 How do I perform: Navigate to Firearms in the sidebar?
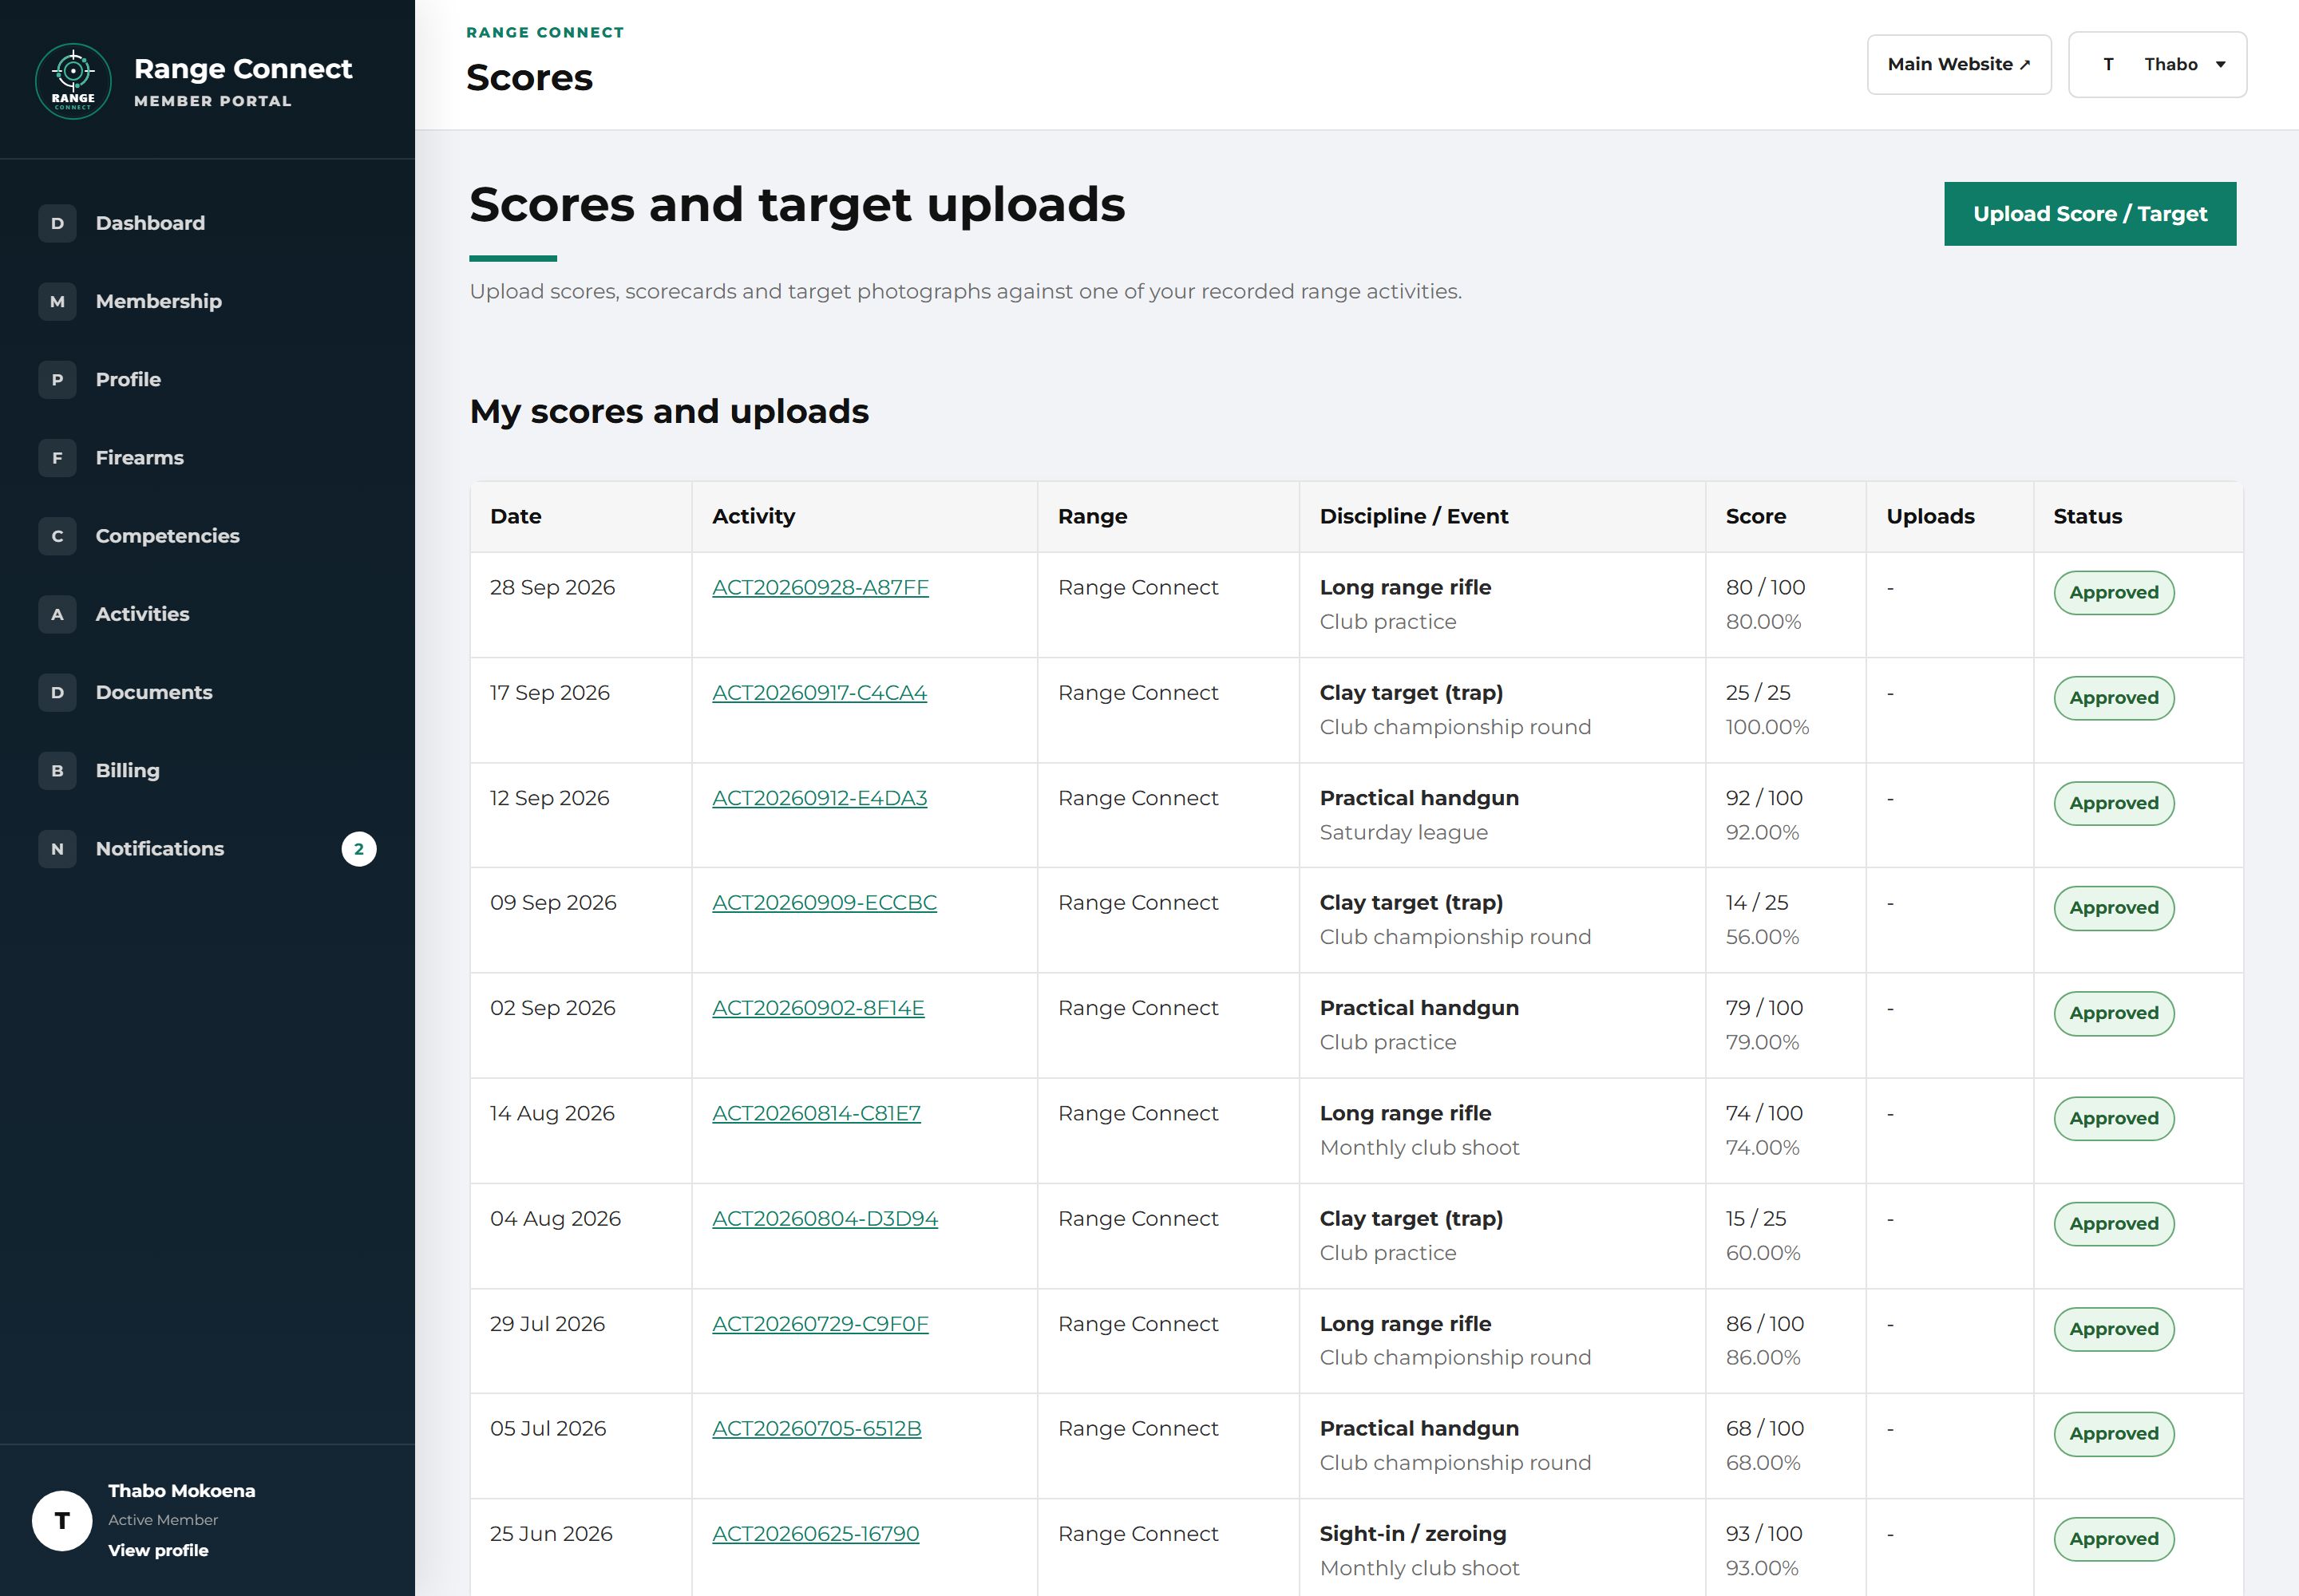(207, 458)
